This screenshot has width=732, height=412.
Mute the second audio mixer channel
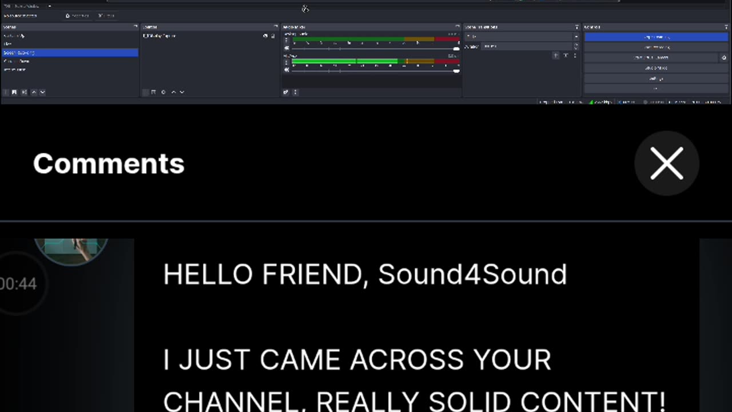[287, 70]
